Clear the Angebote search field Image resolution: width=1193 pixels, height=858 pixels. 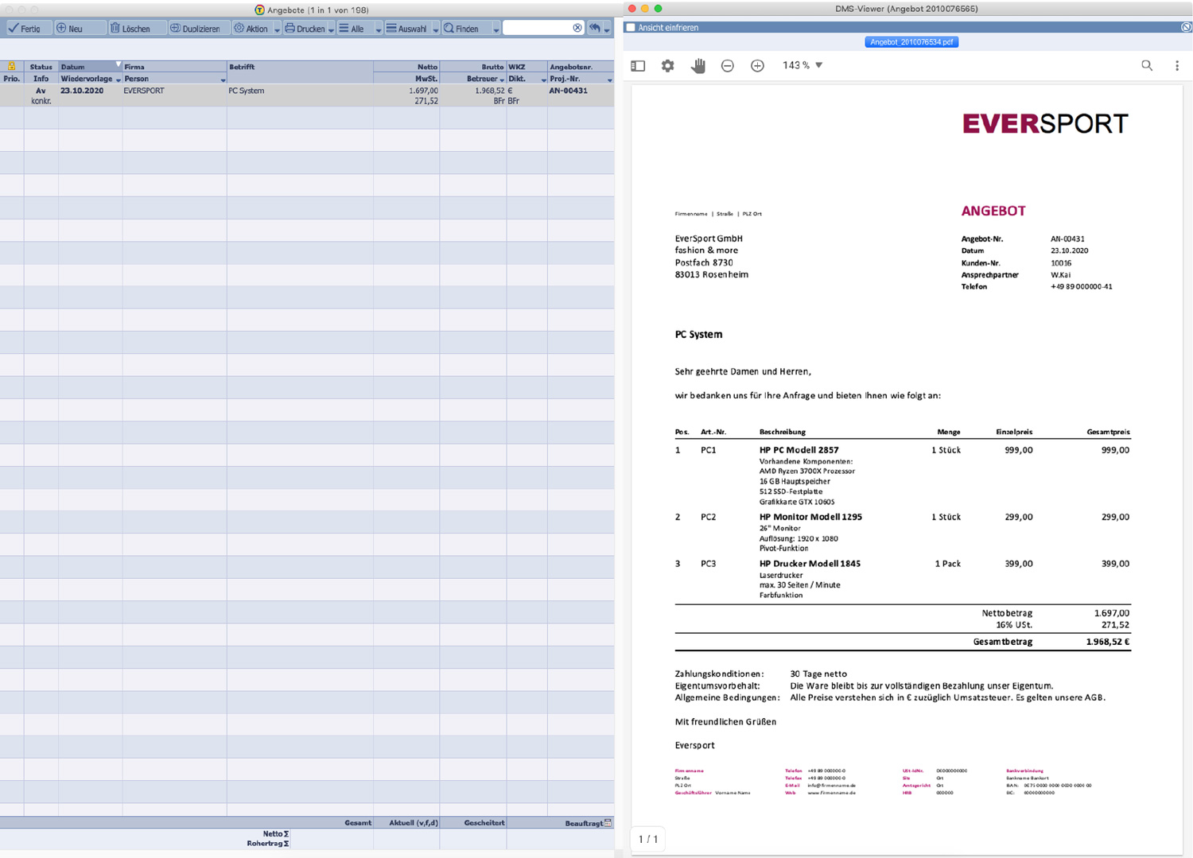pyautogui.click(x=577, y=28)
